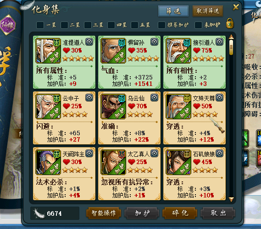Tick the 未加护 checkbox
Screen dimensions: 261x229
tap(199, 25)
